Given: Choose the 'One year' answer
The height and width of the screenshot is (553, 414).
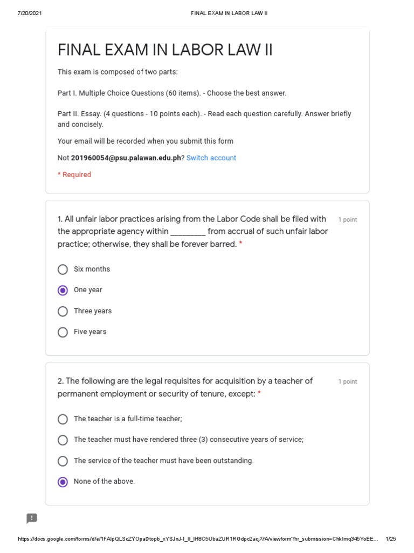Looking at the screenshot, I should (63, 290).
